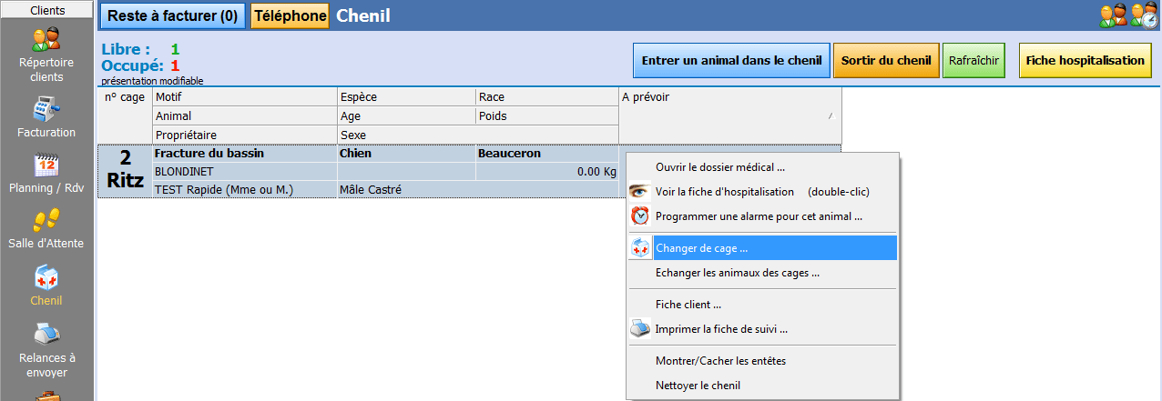Toggle Montrer/Cacher les entêtes

tap(720, 361)
